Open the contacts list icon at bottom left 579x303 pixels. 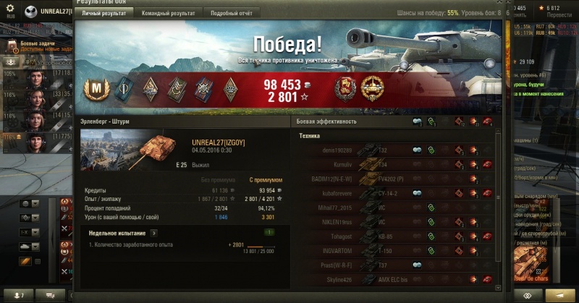tap(19, 295)
